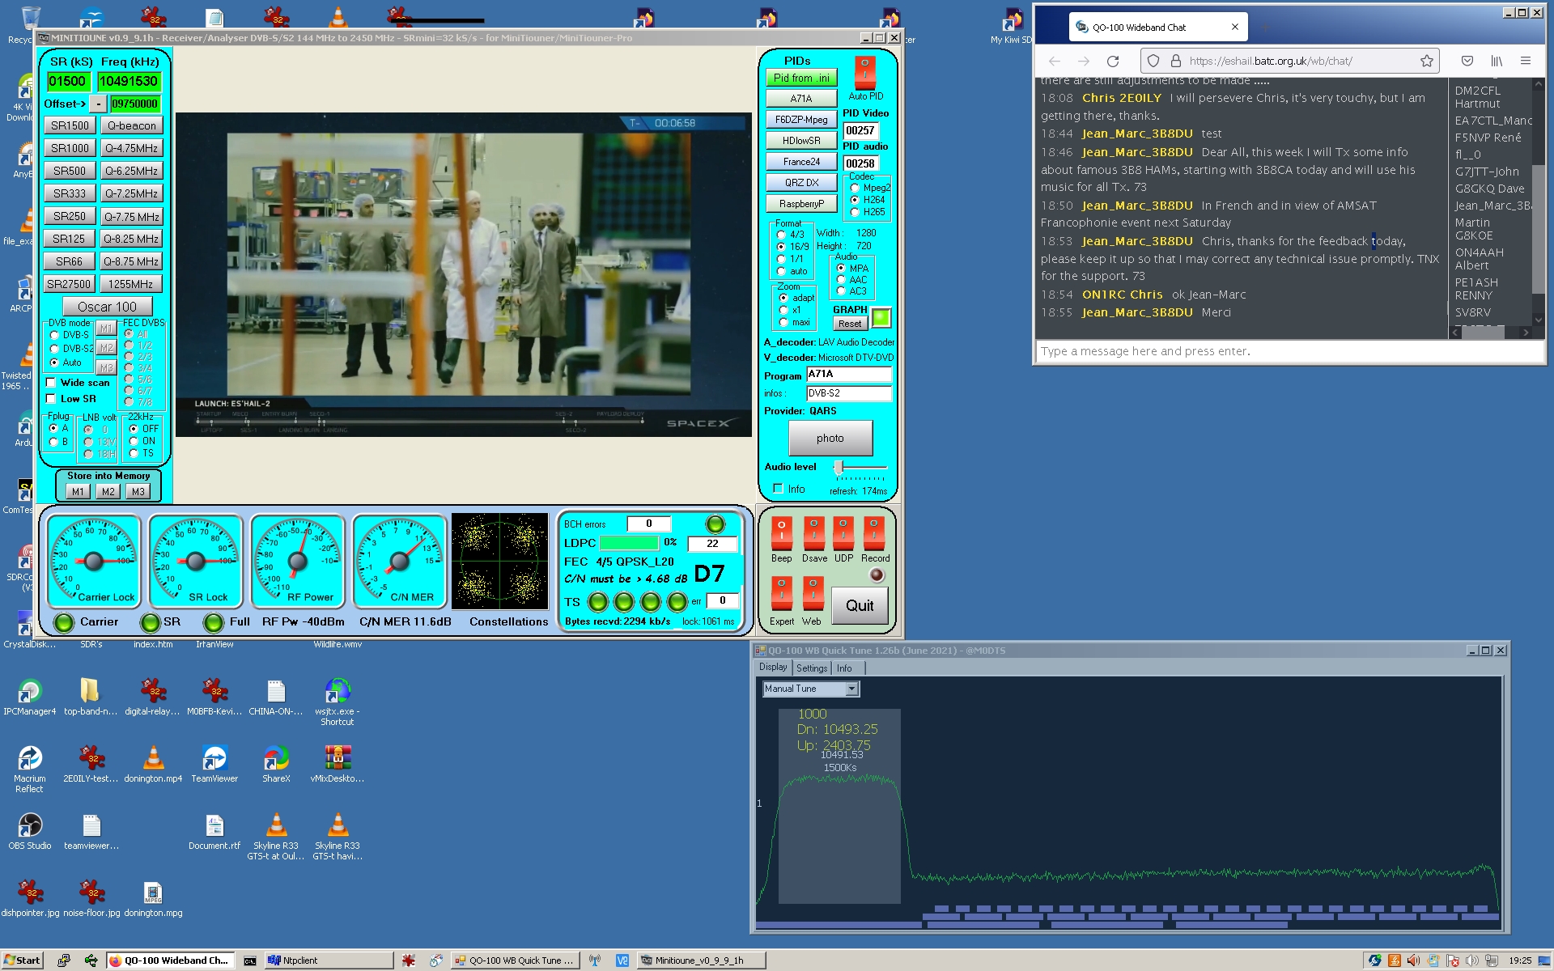Enable the Wide scan checkbox

[x=52, y=383]
